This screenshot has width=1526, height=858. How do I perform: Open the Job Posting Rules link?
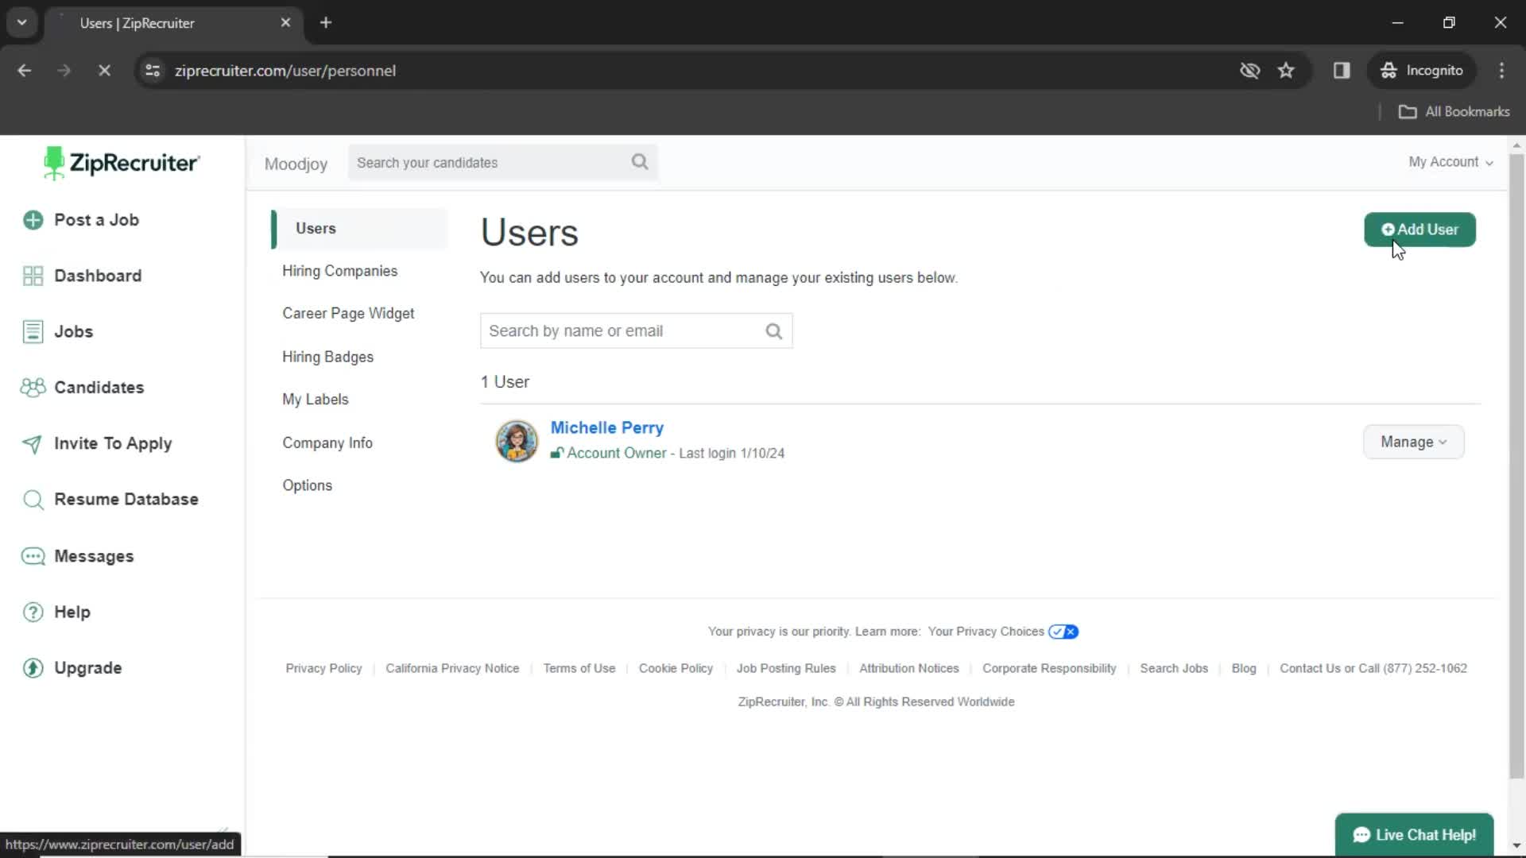coord(785,669)
